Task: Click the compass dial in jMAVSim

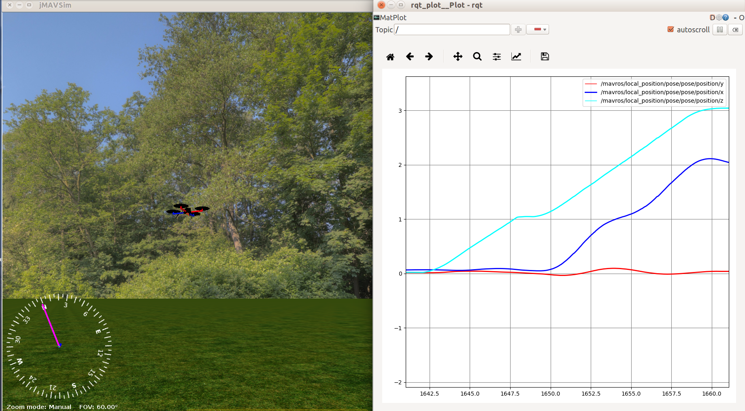Action: click(59, 346)
